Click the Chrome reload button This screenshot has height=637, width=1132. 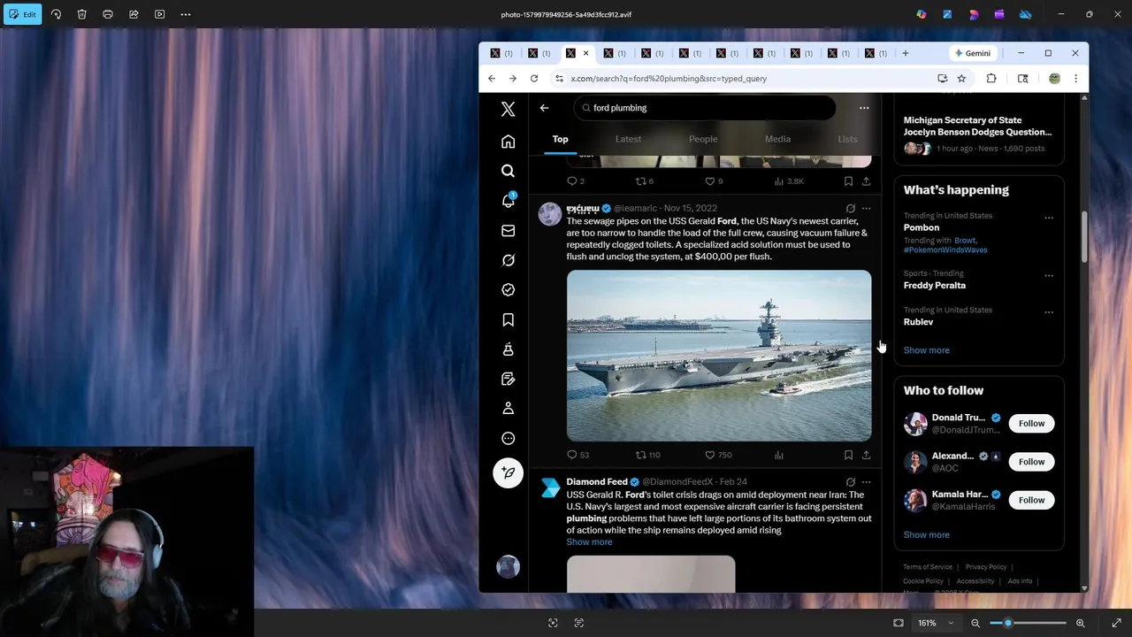(534, 79)
